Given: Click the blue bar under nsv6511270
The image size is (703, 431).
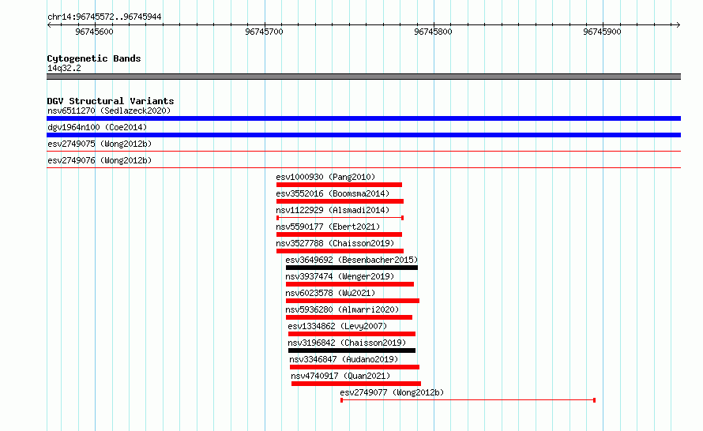Looking at the screenshot, I should pyautogui.click(x=363, y=118).
